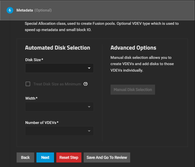The height and width of the screenshot is (167, 195).
Task: Expand the Disk Size select field
Action: pos(57,68)
